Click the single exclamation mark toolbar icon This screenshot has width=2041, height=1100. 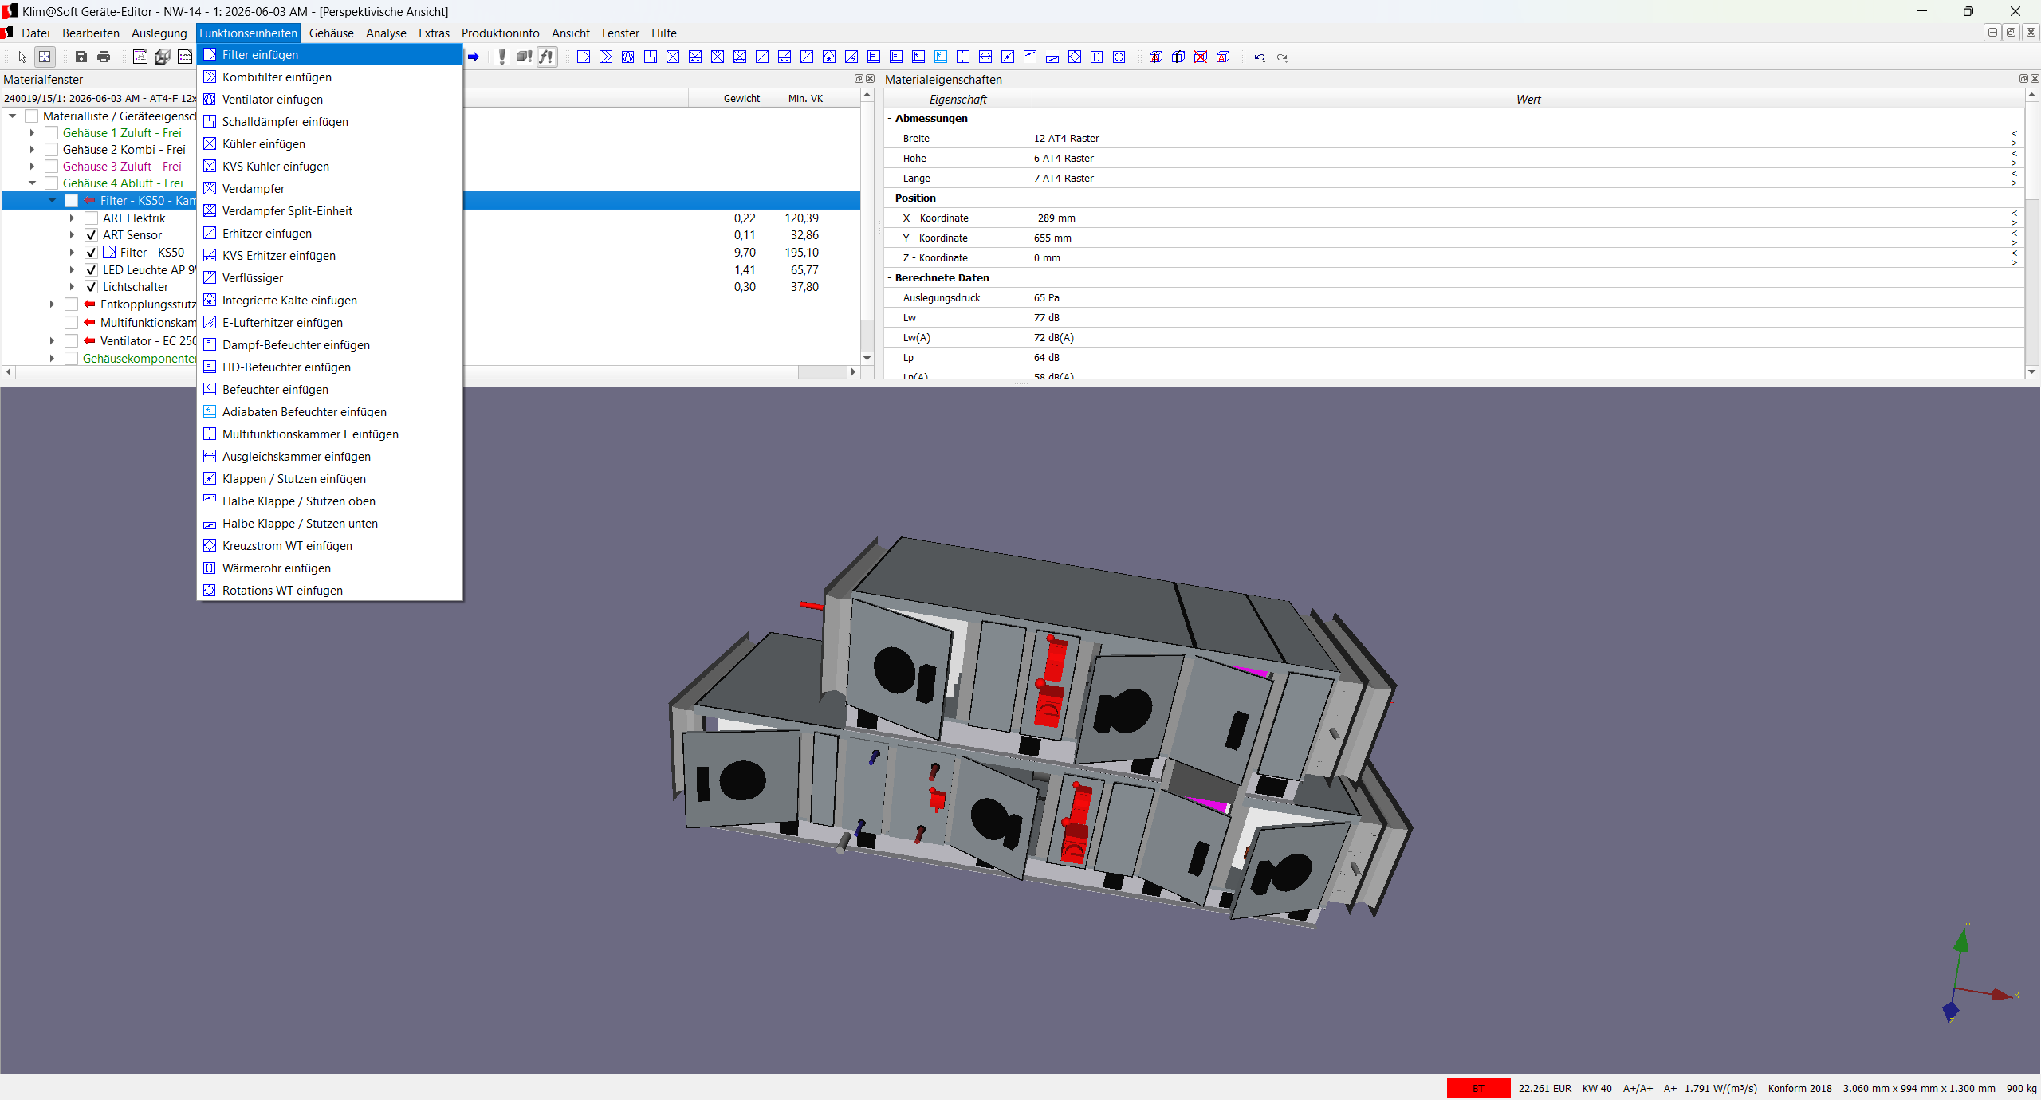click(501, 57)
